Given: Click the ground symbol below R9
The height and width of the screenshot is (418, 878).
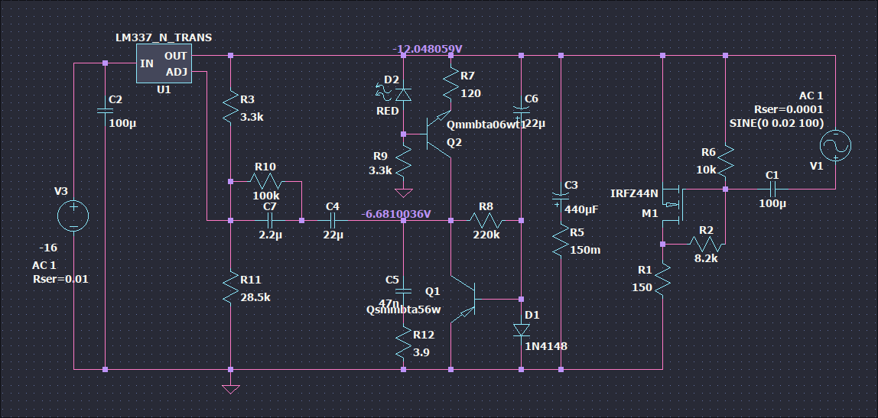Looking at the screenshot, I should (x=404, y=193).
